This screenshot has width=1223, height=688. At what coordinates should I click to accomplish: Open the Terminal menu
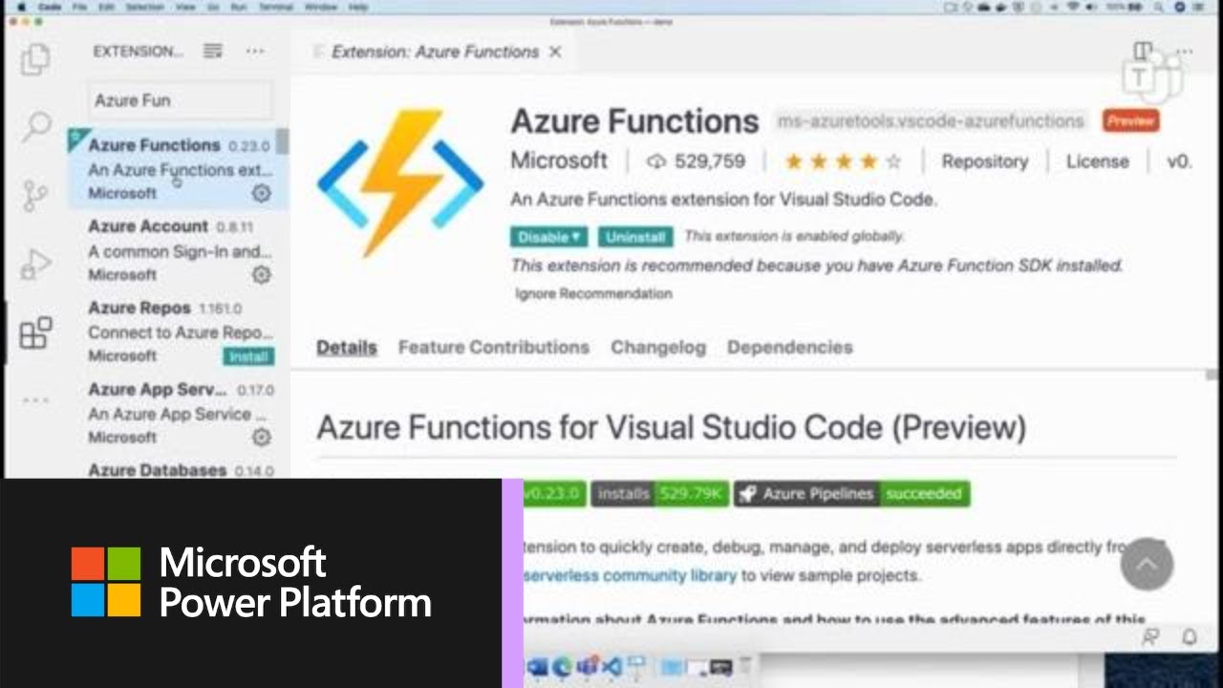(x=277, y=7)
